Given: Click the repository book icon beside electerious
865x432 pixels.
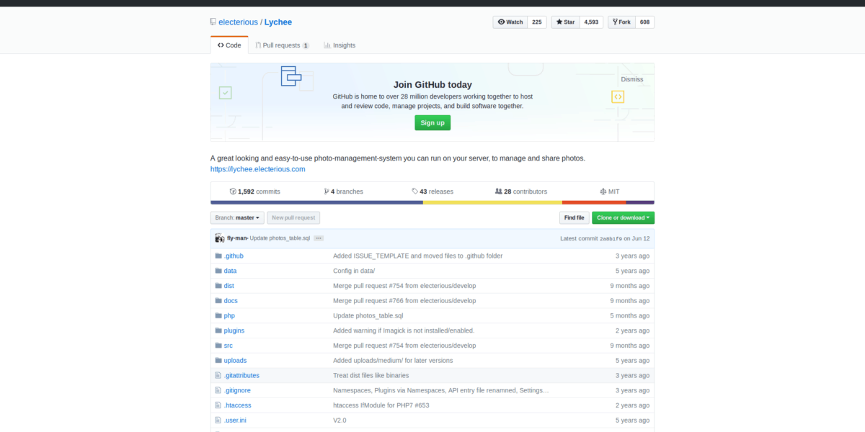Looking at the screenshot, I should click(x=213, y=22).
